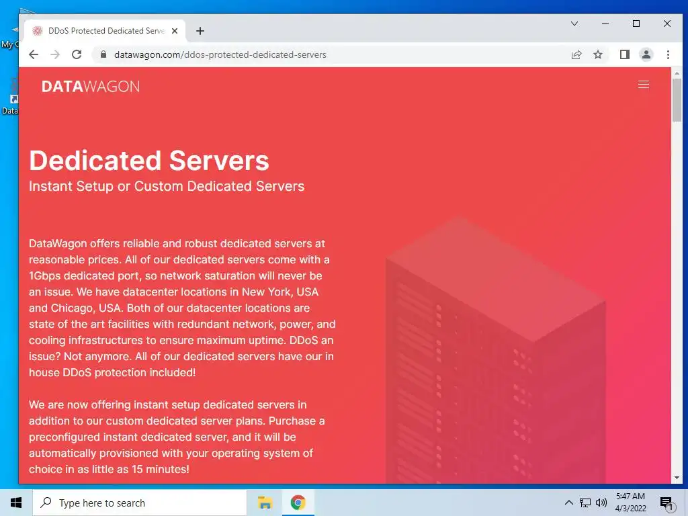Click the browser forward arrow
Viewport: 688px width, 516px height.
coord(55,54)
